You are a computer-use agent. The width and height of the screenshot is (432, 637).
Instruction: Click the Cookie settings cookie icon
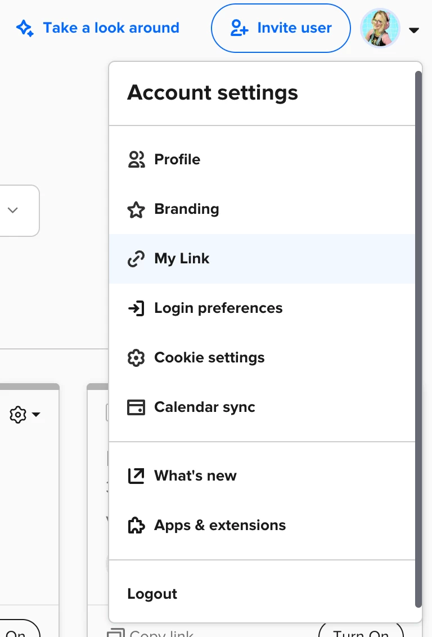point(136,357)
